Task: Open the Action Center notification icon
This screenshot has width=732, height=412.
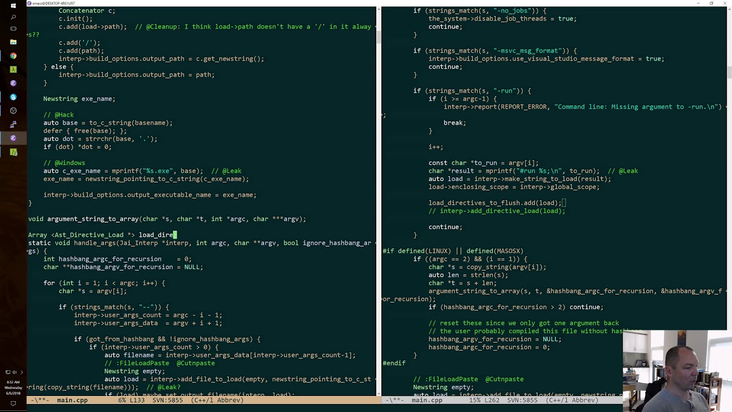Action: [x=13, y=403]
